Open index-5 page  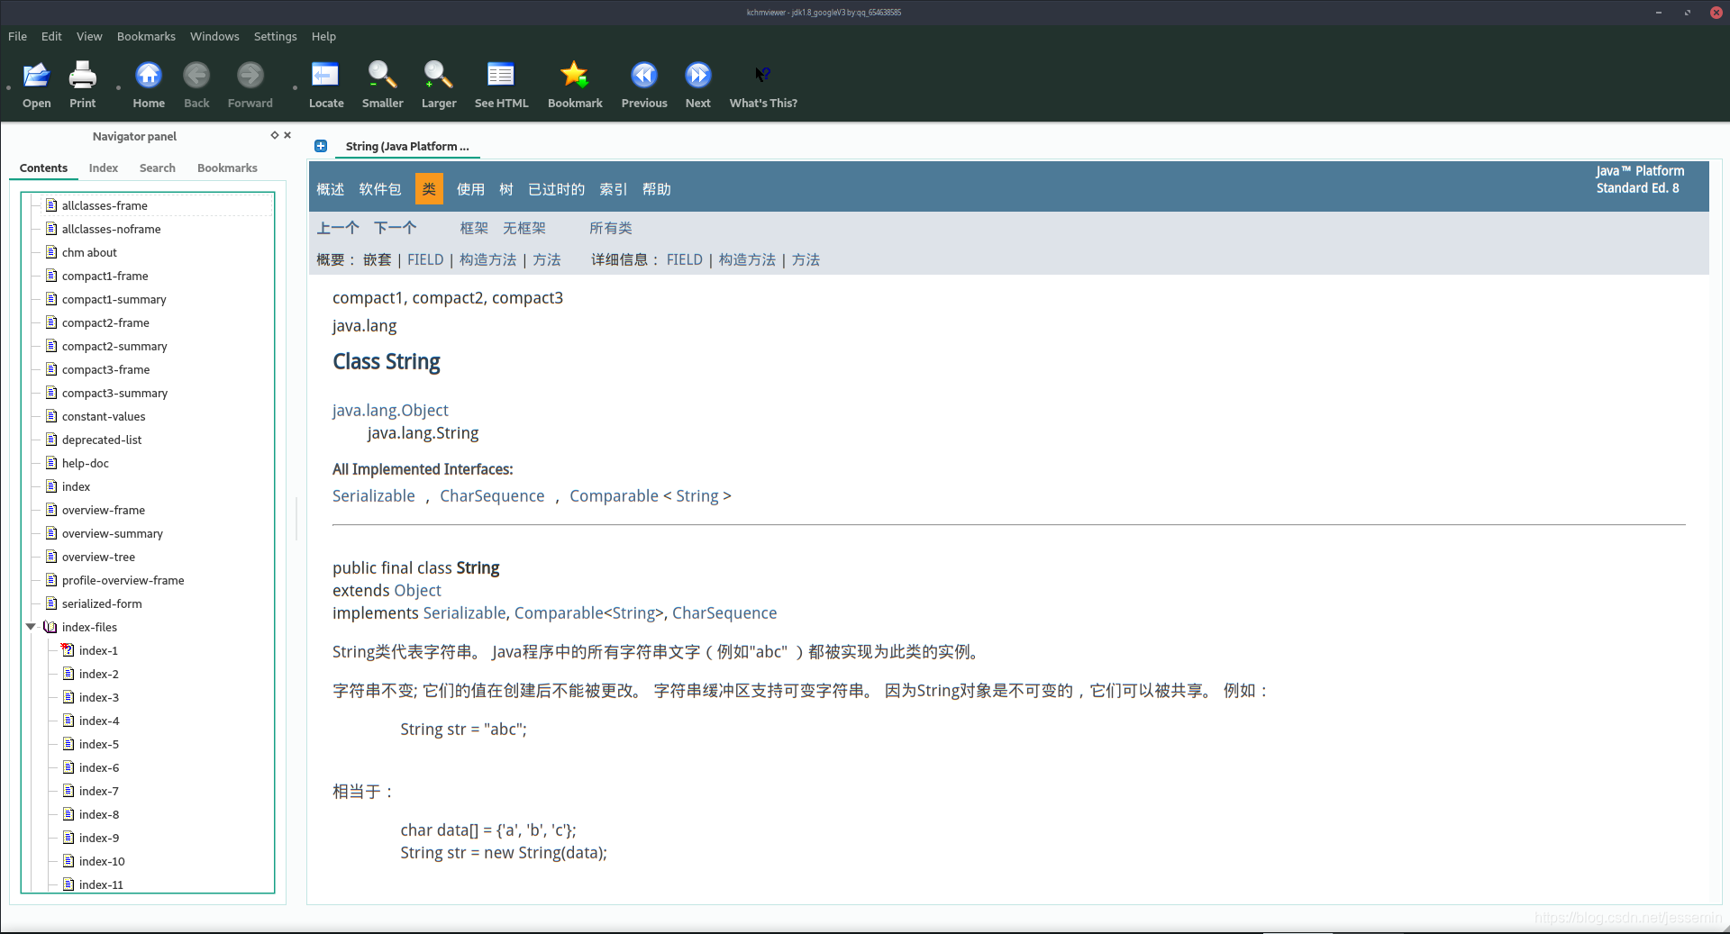click(x=99, y=744)
